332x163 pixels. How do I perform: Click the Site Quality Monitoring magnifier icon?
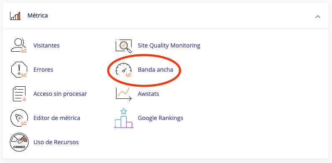pos(124,46)
